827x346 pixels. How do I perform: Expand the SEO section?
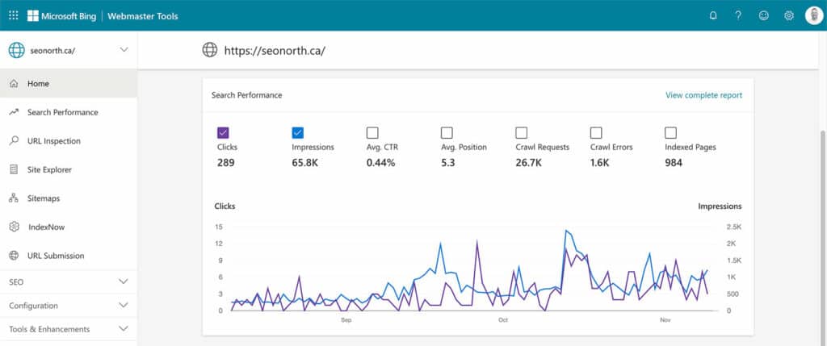[x=69, y=281]
